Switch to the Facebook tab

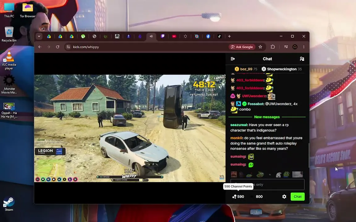click(208, 36)
